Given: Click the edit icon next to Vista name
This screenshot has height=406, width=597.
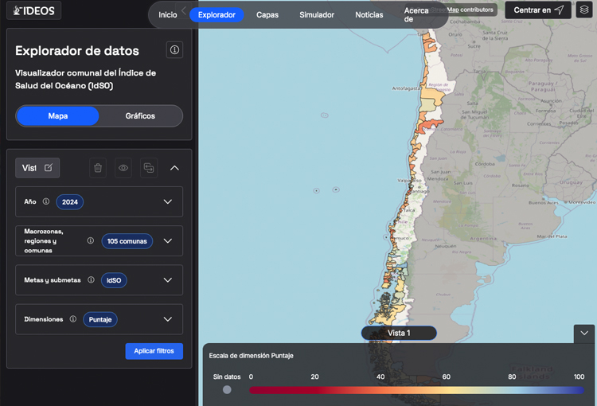Looking at the screenshot, I should pyautogui.click(x=49, y=168).
